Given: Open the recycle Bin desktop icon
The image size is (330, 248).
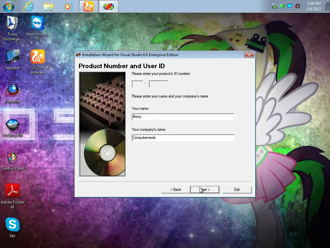Looking at the screenshot, I should pyautogui.click(x=13, y=127).
